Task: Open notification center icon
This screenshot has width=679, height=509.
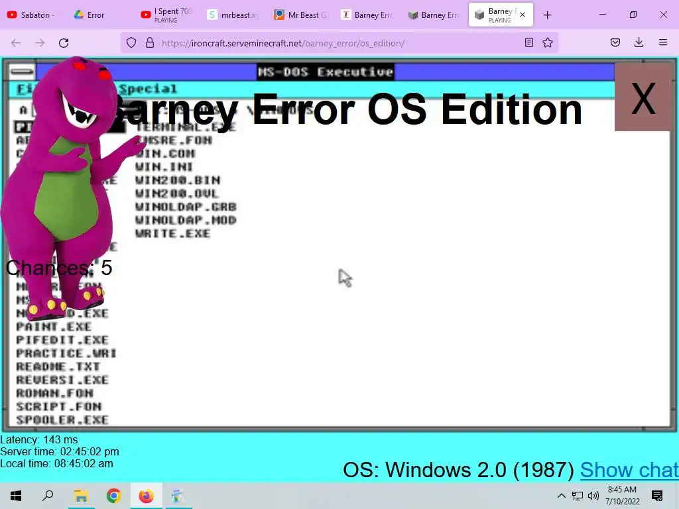Action: 657,496
